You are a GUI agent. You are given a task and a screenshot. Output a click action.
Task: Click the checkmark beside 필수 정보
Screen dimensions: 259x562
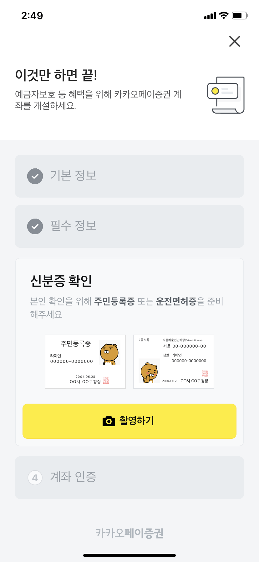(x=35, y=226)
